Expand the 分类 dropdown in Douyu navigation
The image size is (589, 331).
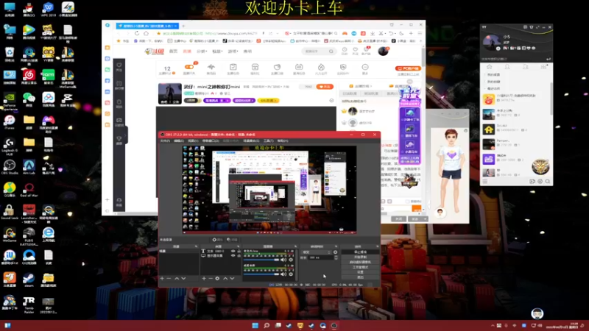point(202,51)
